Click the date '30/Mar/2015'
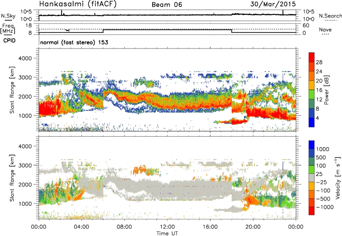Viewport: 342px width, 236px height. coord(273,4)
